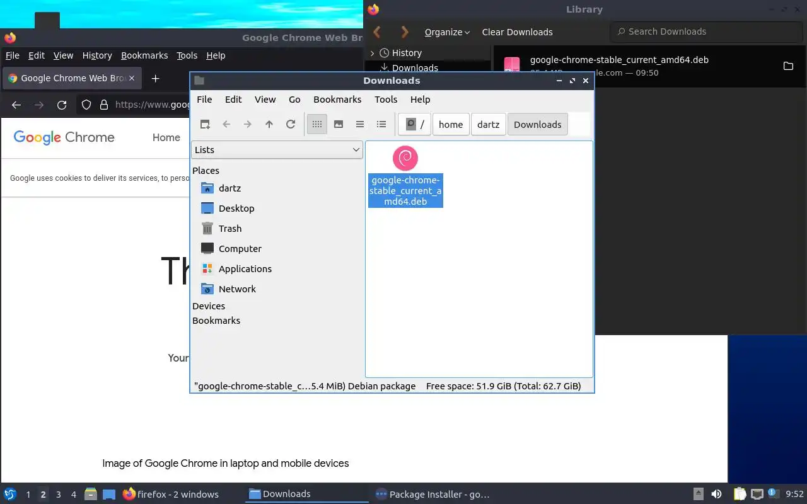The width and height of the screenshot is (807, 504).
Task: Click the Google Chrome logo on webpage
Action: click(x=64, y=137)
